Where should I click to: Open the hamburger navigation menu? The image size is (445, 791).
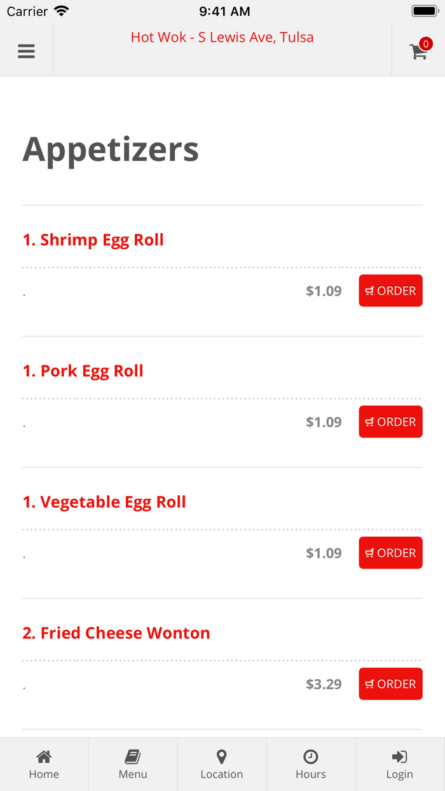26,52
